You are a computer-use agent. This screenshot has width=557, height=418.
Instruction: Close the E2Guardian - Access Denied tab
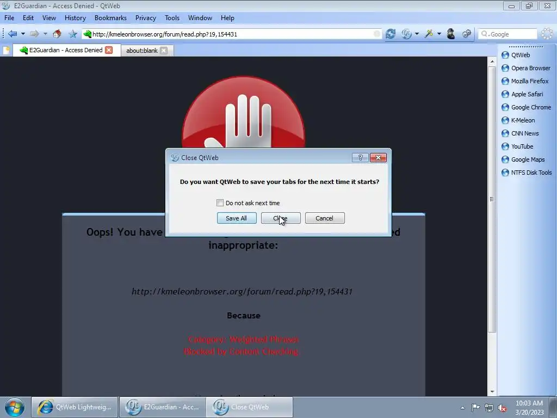pos(109,50)
